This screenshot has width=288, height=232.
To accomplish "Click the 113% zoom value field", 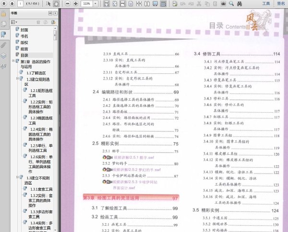I will coord(87,3).
